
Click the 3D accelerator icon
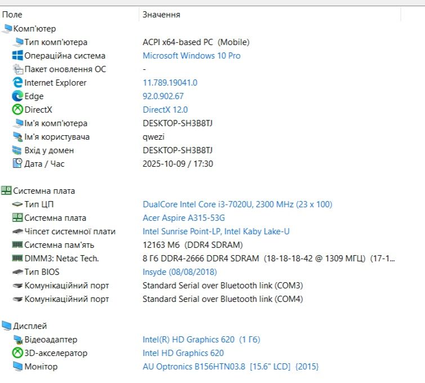tap(17, 353)
